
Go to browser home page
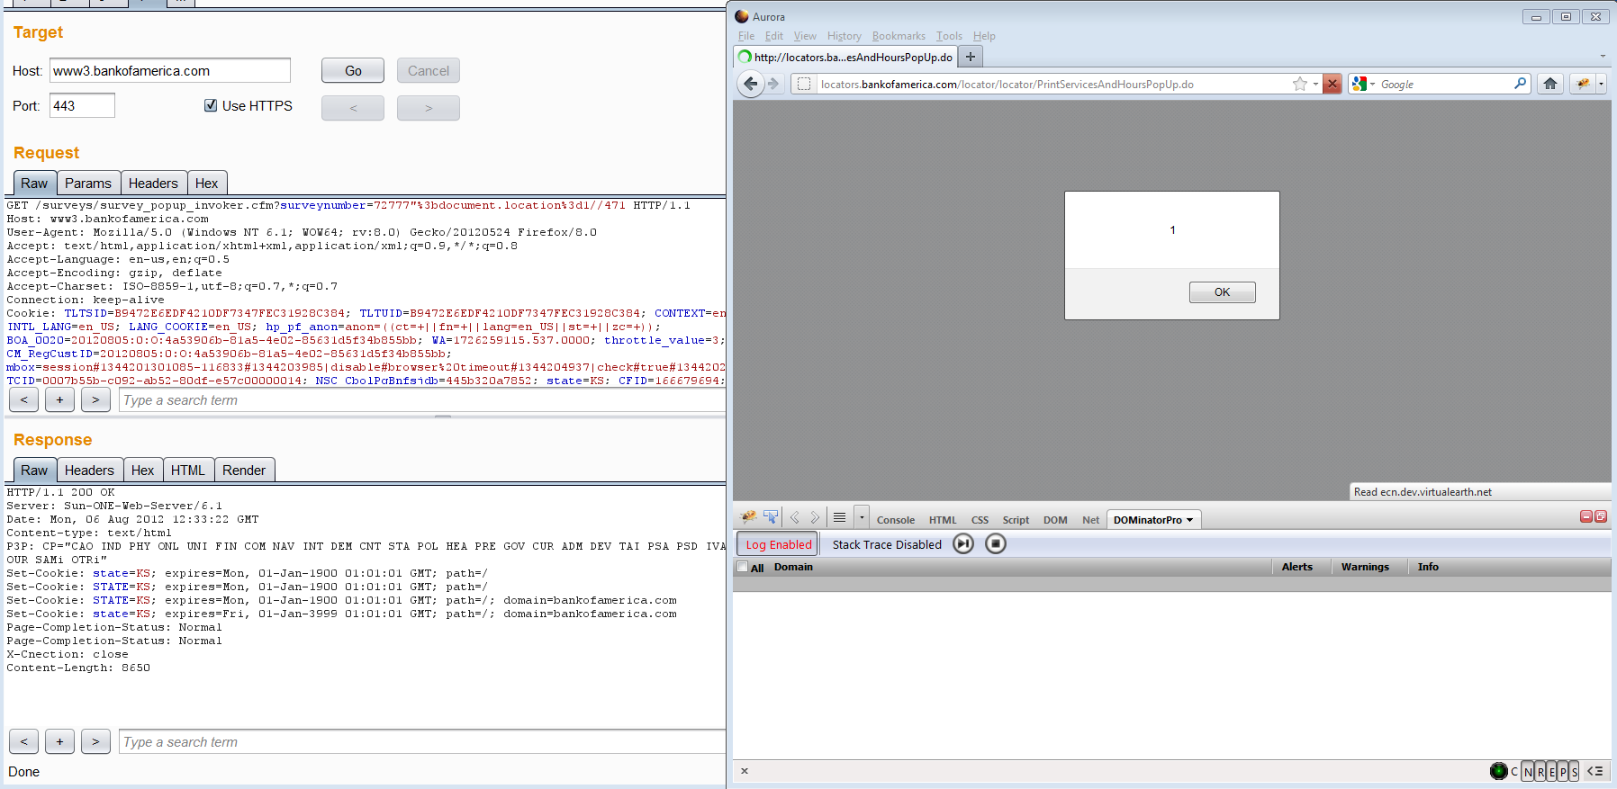click(1550, 84)
